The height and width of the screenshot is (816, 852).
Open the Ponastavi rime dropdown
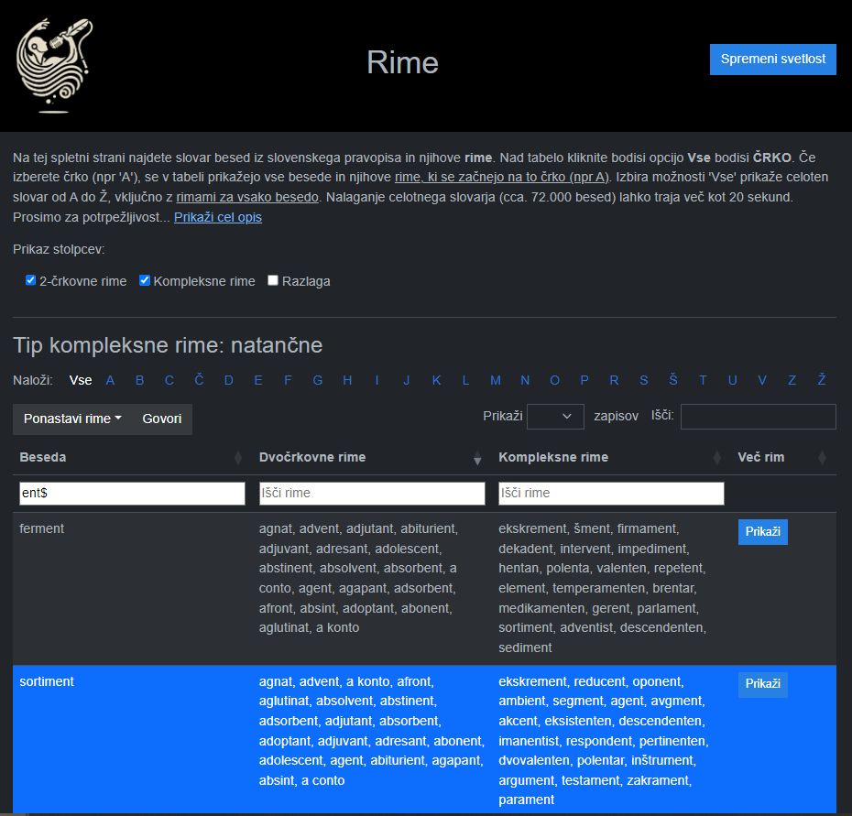click(x=72, y=419)
